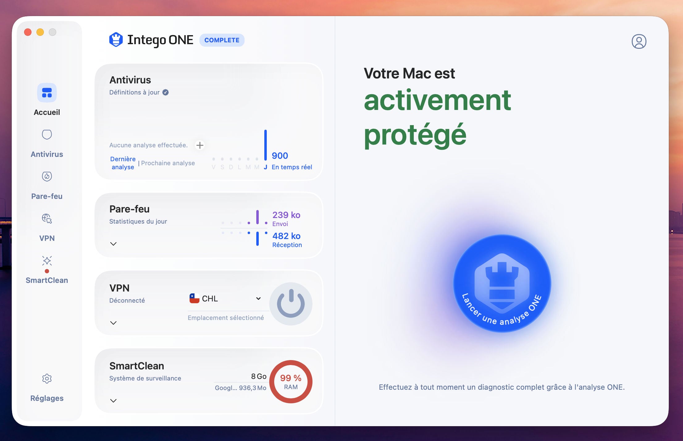Viewport: 683px width, 441px height.
Task: Open the SmartClean sparkle icon in the sidebar
Action: pyautogui.click(x=47, y=261)
